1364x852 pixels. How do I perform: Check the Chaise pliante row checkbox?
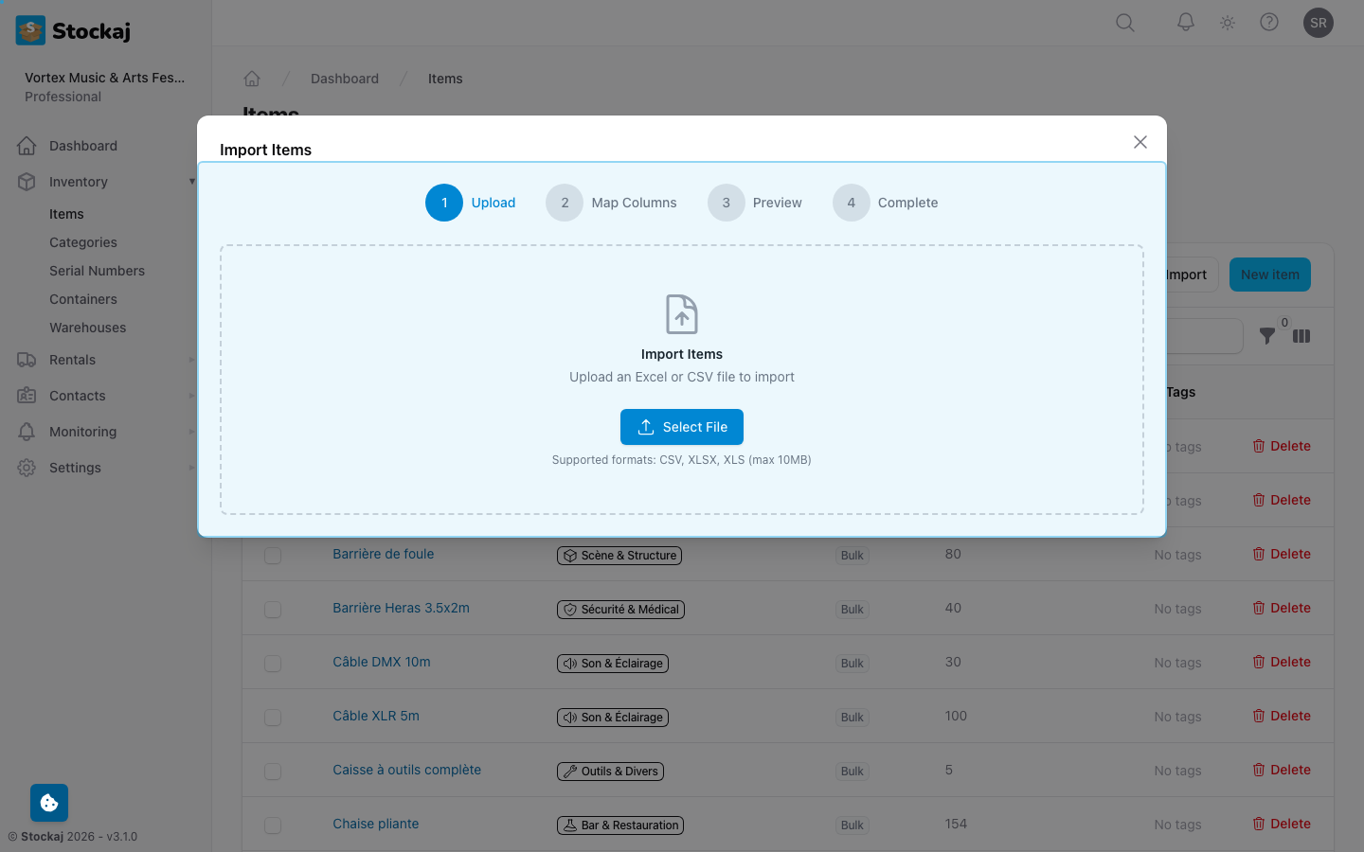coord(273,825)
